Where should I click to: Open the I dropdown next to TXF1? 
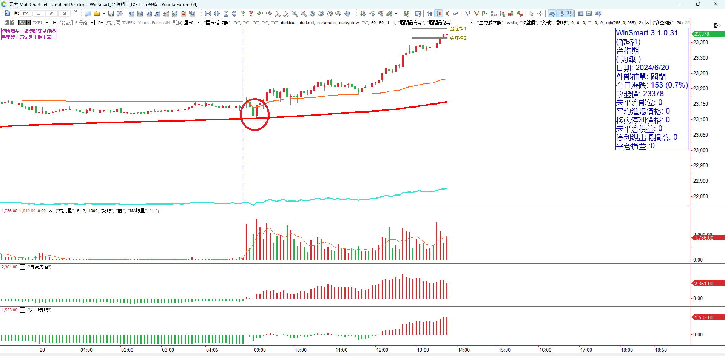point(54,23)
